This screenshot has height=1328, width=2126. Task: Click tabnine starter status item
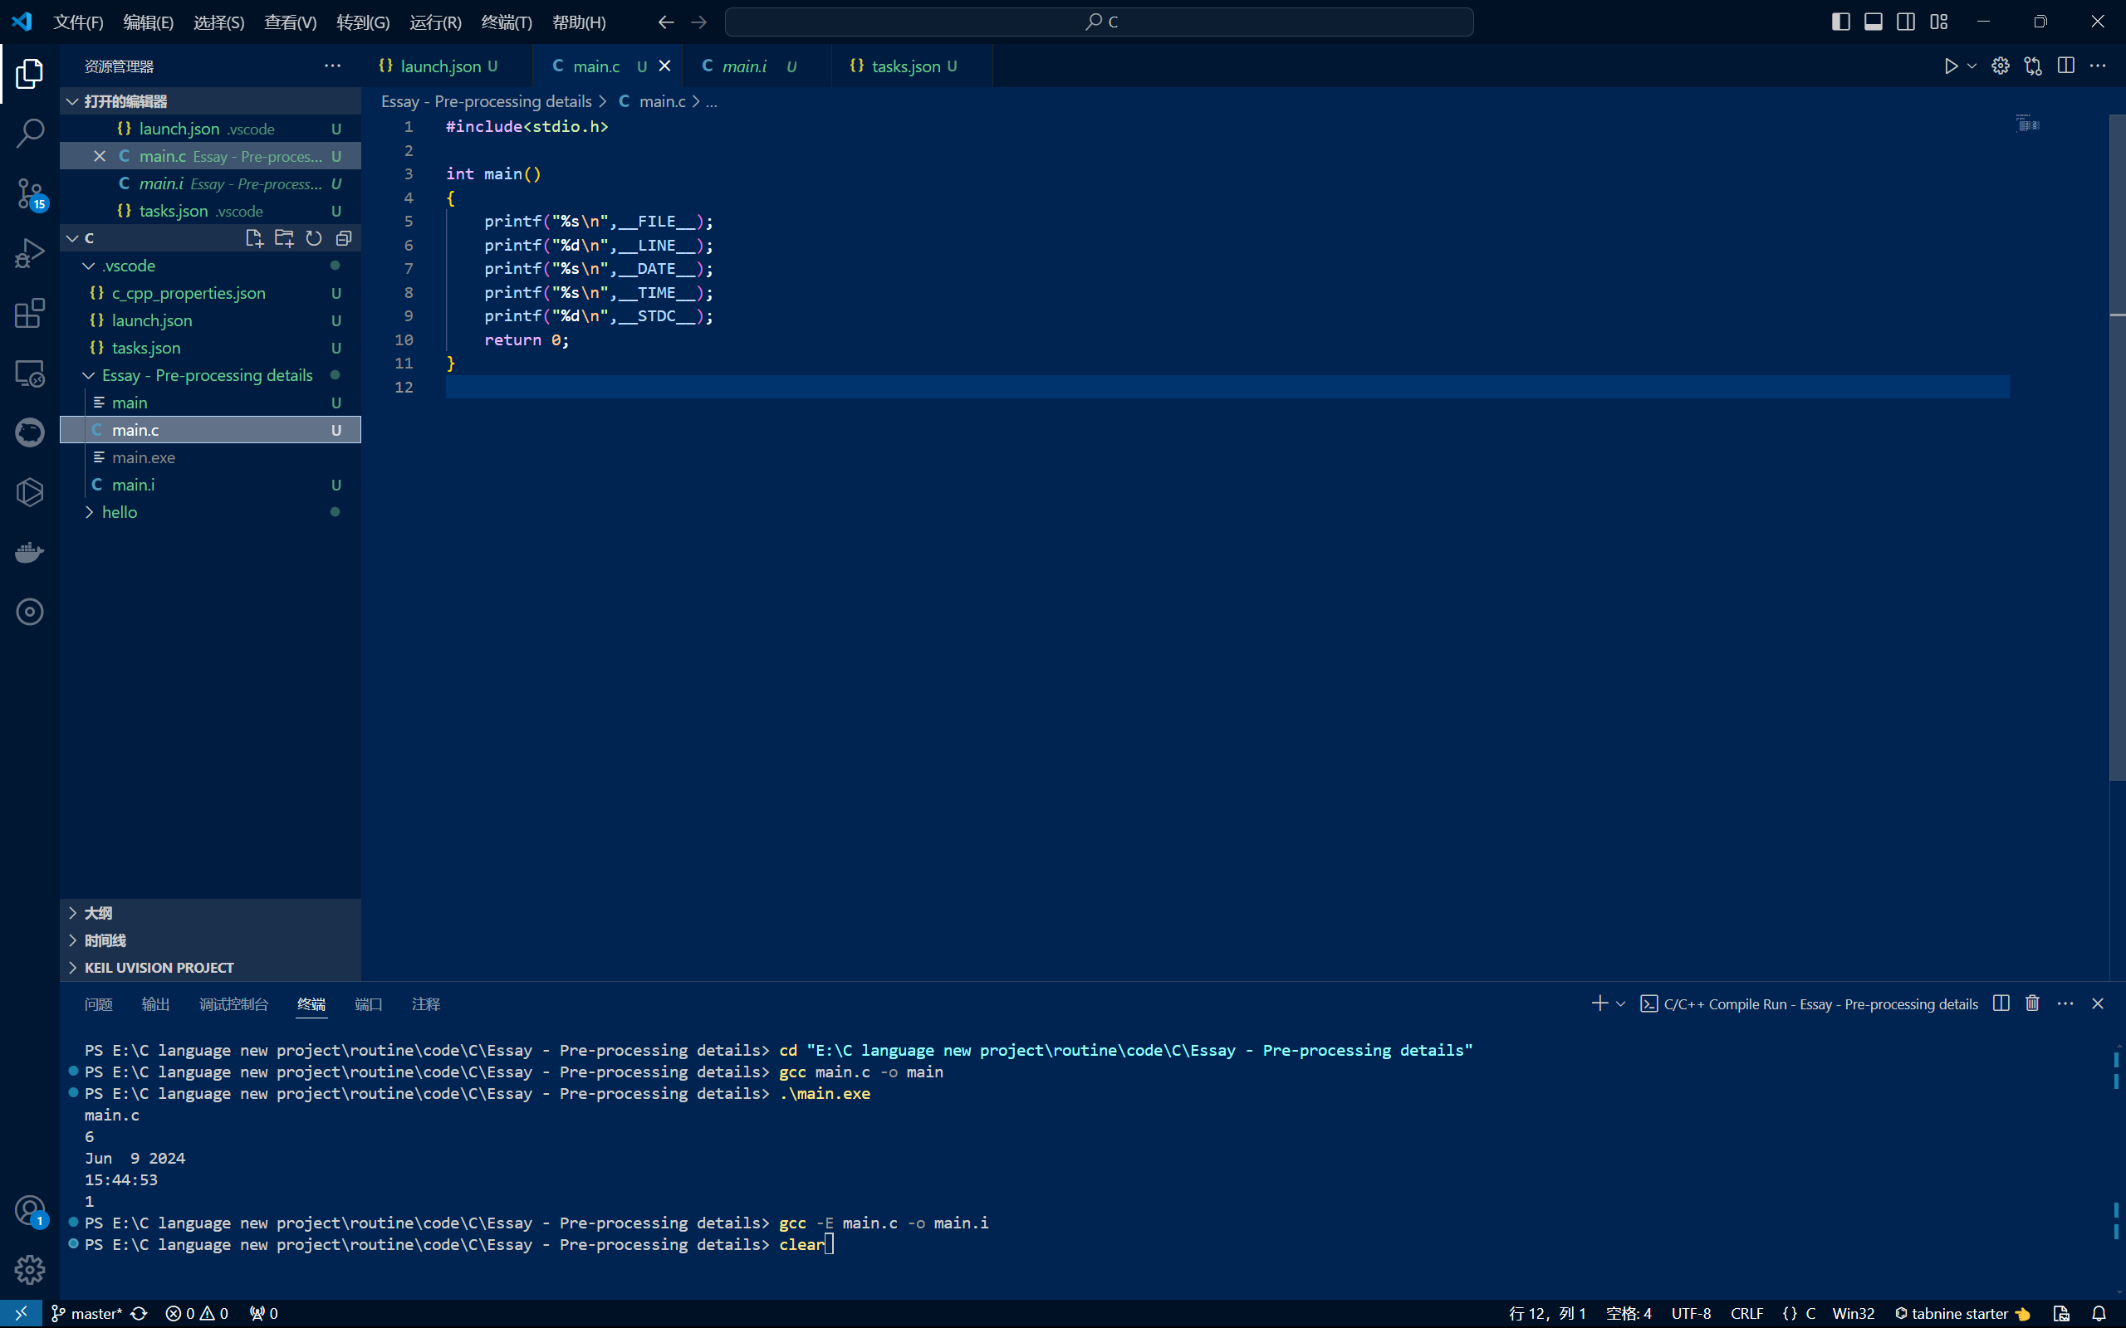1962,1313
